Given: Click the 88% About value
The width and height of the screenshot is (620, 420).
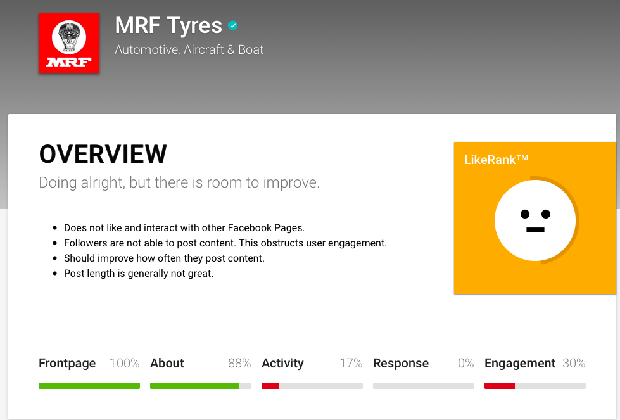Looking at the screenshot, I should (x=239, y=363).
